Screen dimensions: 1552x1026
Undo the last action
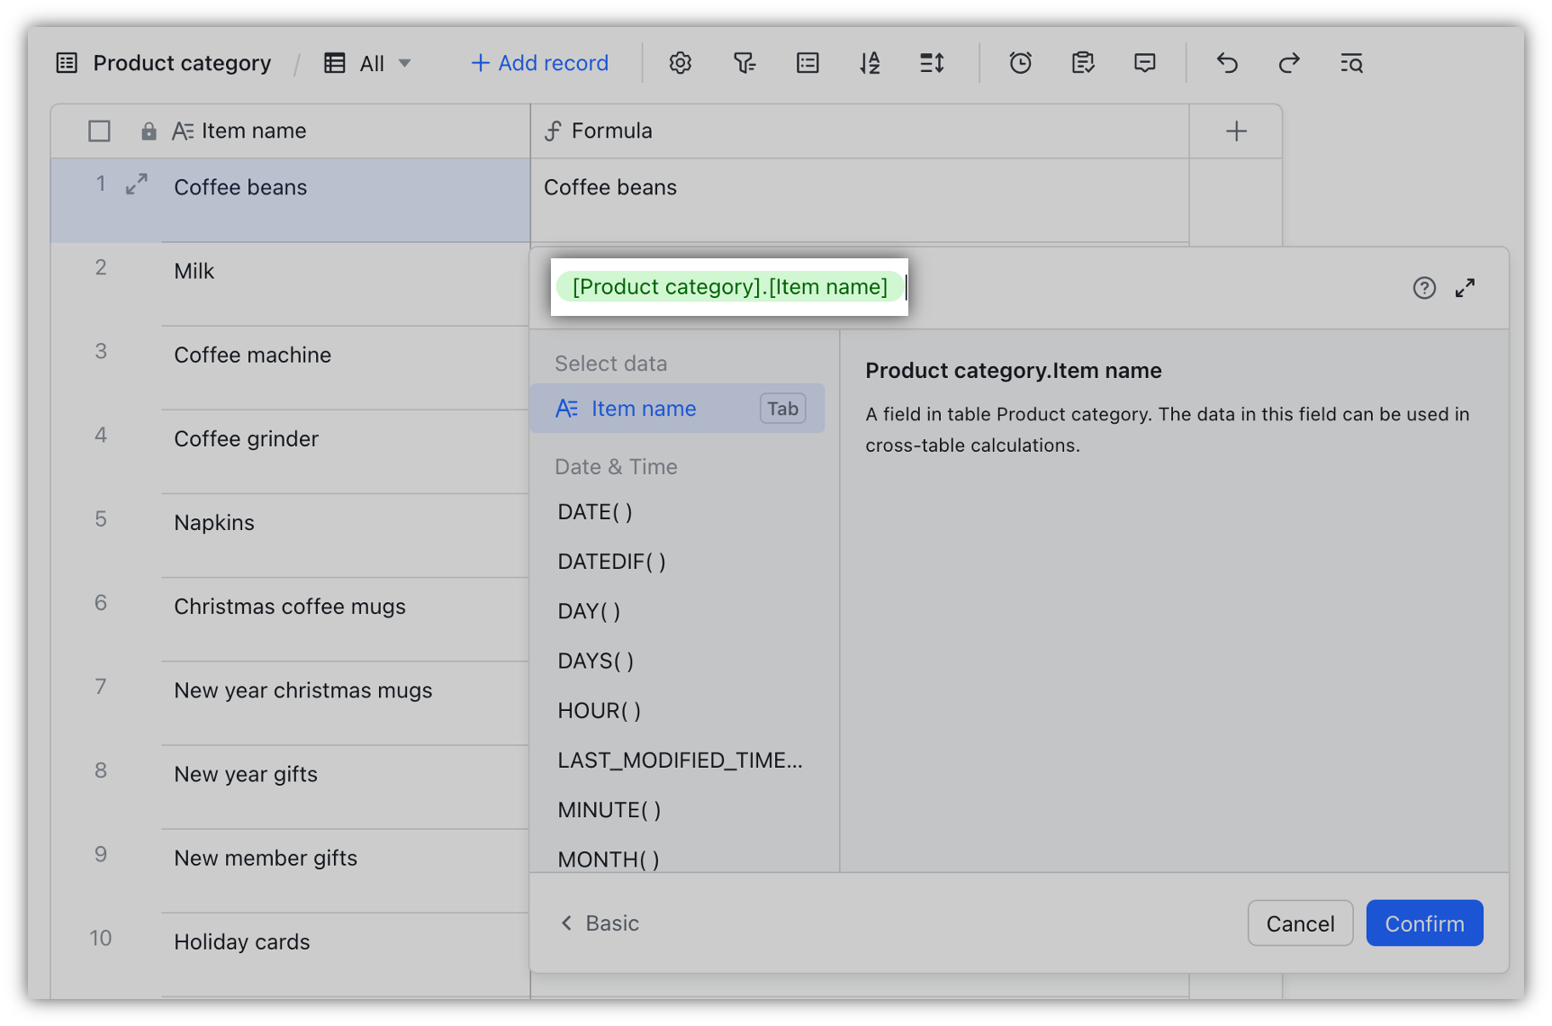1227,63
